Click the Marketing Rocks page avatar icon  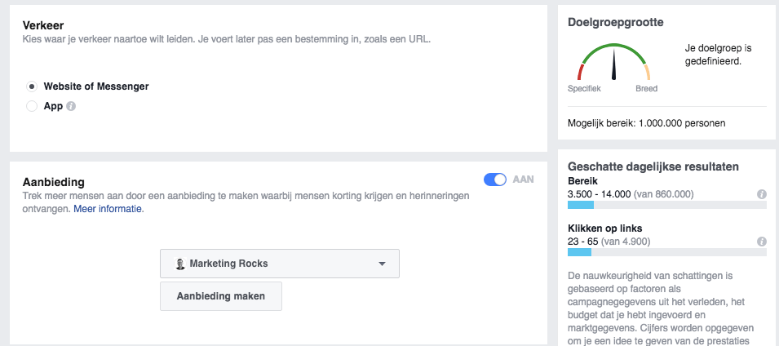tap(179, 264)
